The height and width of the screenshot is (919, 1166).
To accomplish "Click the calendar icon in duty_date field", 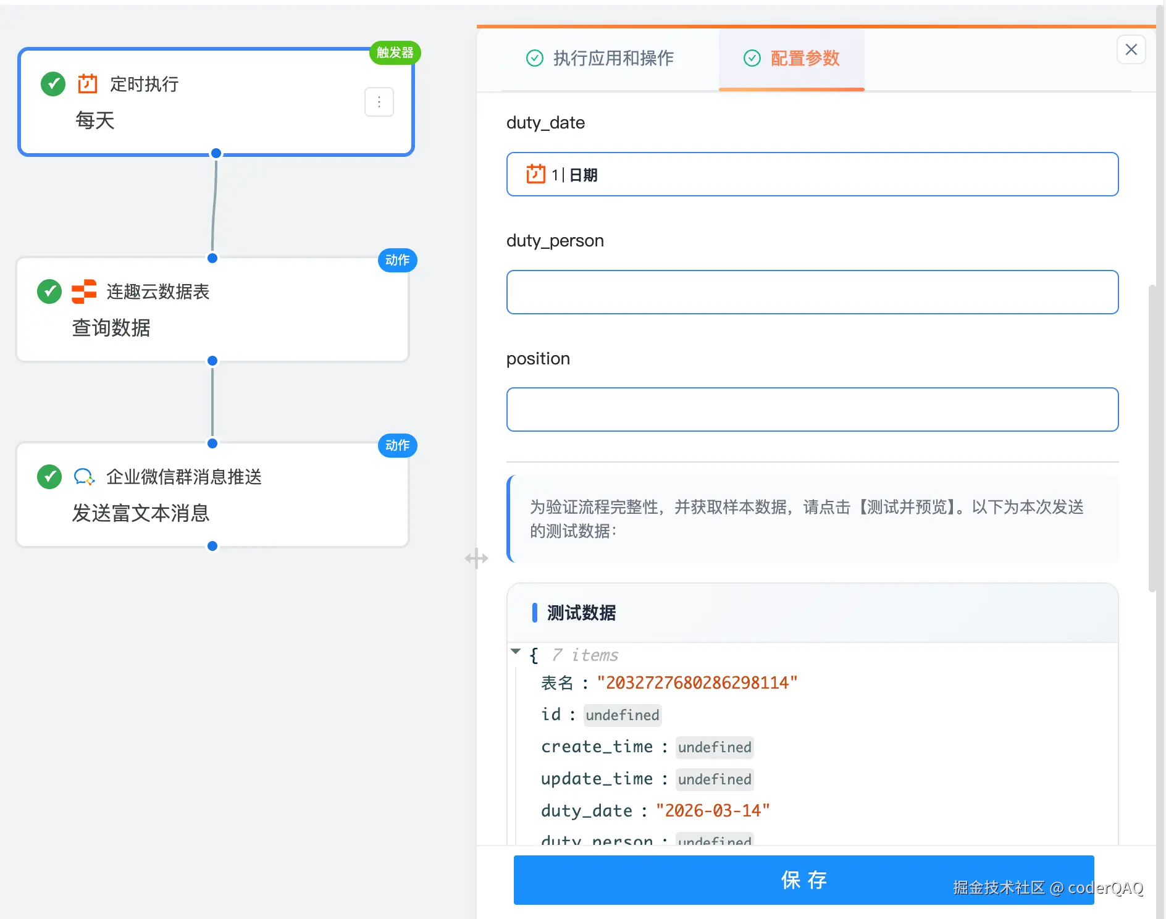I will click(x=535, y=174).
